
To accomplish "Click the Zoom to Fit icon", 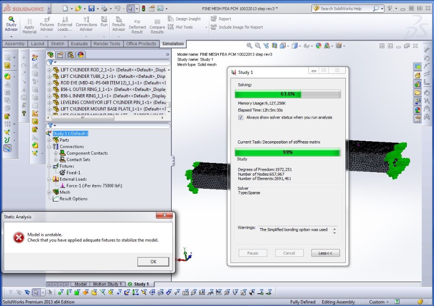I will [250, 46].
